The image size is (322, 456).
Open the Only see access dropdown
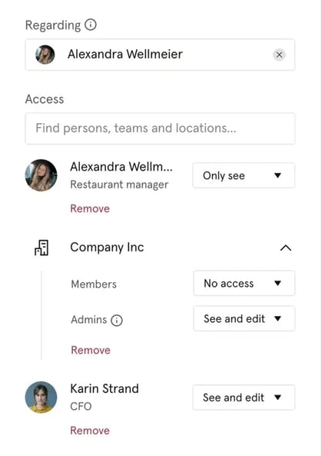244,175
